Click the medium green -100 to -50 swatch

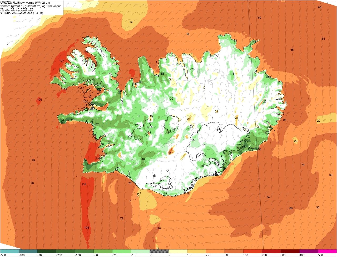click(x=84, y=251)
